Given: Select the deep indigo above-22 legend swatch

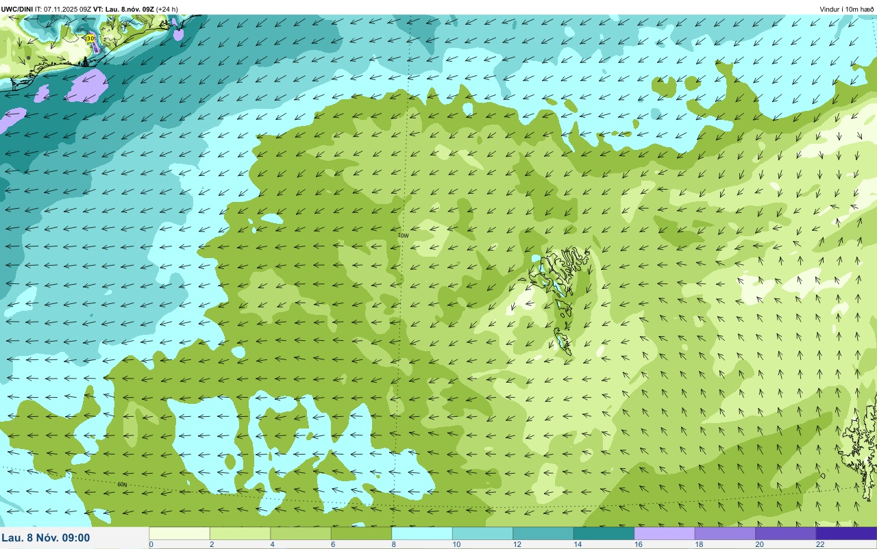Looking at the screenshot, I should point(846,533).
